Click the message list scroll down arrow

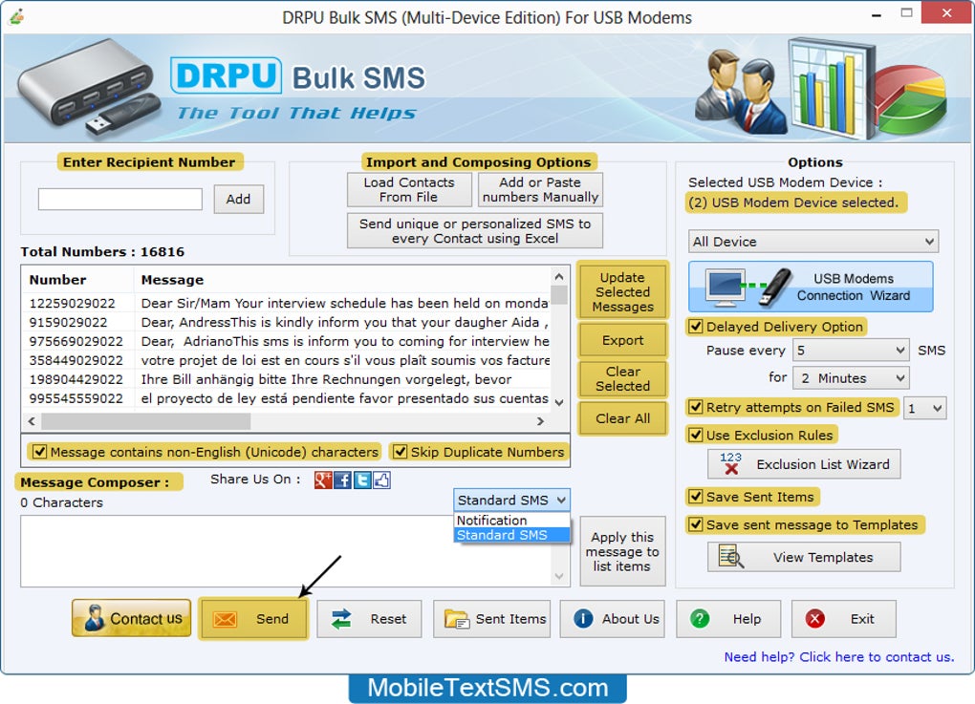(559, 403)
